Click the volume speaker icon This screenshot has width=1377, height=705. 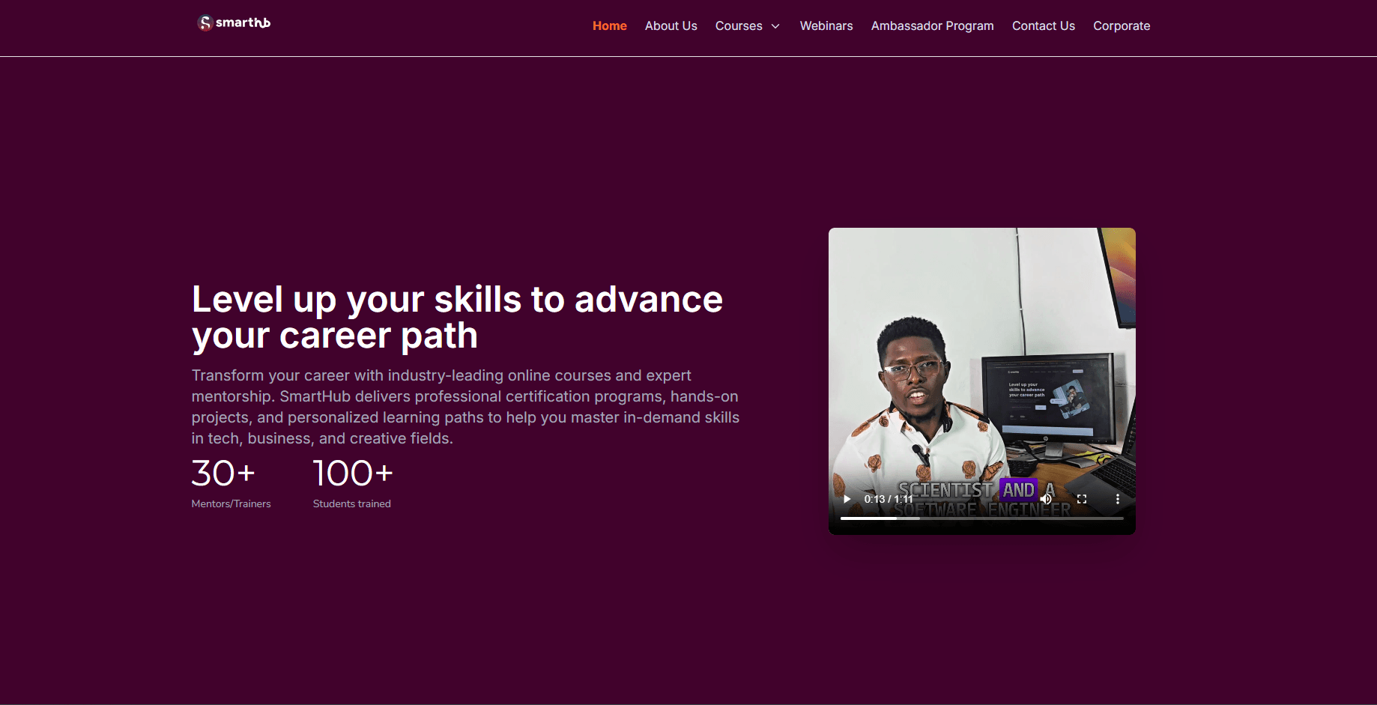tap(1047, 498)
